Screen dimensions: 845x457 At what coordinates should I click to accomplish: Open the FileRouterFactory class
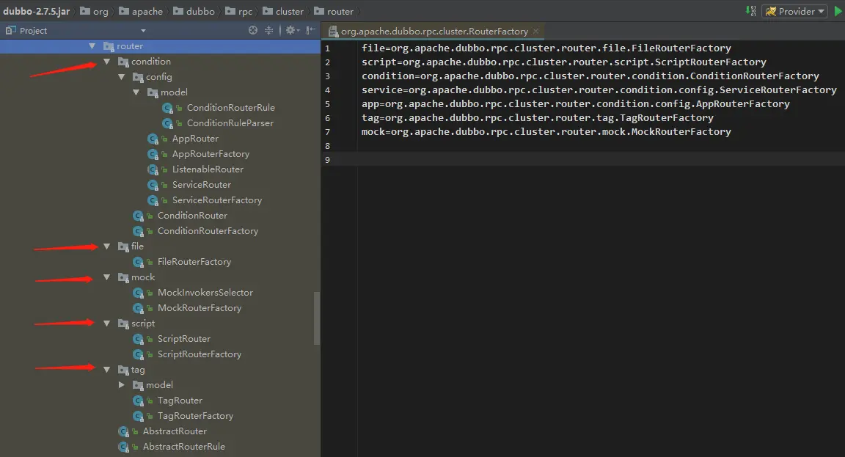pos(194,262)
